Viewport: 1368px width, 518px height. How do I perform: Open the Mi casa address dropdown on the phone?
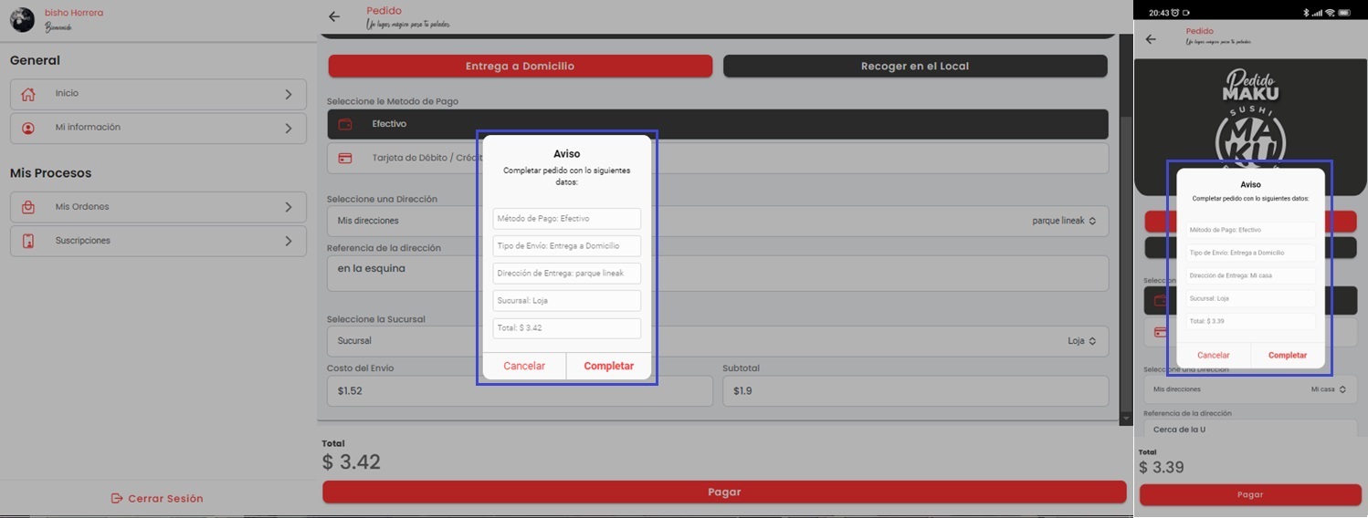coord(1328,389)
